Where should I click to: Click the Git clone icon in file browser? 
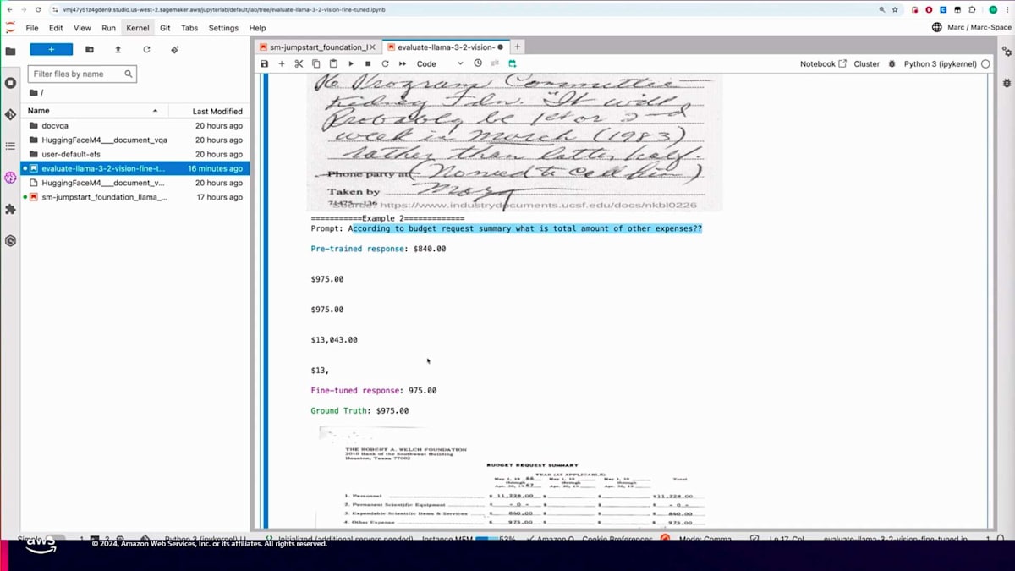(174, 49)
